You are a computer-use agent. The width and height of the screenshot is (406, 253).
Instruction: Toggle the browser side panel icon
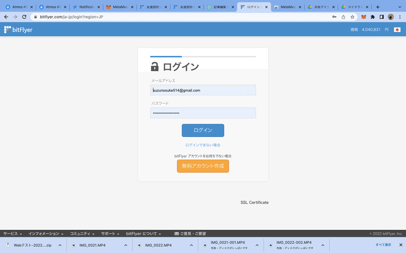[382, 17]
